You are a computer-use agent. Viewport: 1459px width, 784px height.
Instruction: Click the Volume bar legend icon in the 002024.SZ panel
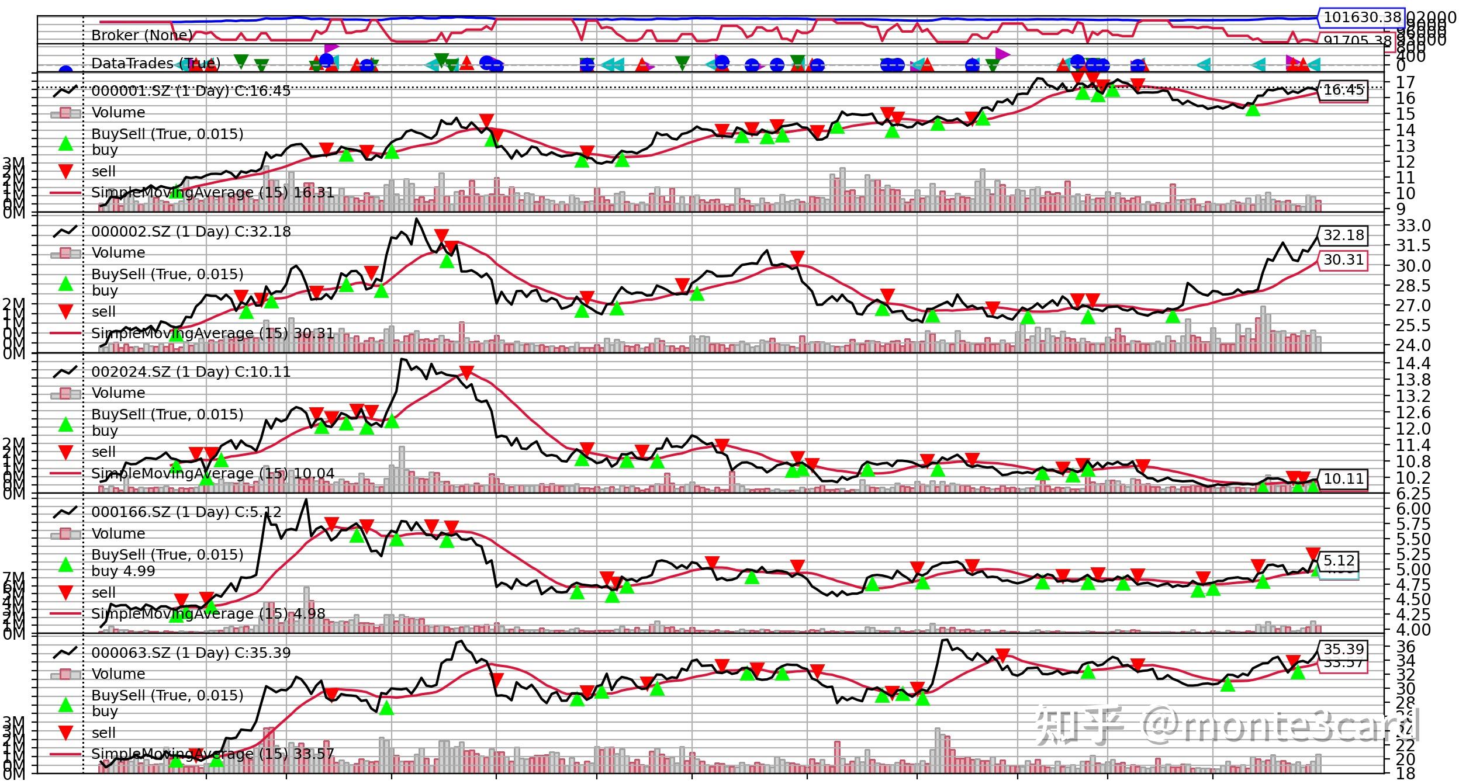65,393
